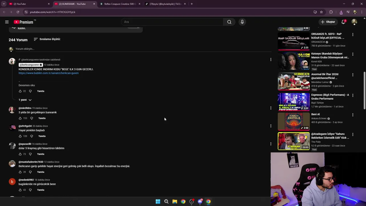Open @mustafadevrim7650 profile link
366x206 pixels.
pos(31,162)
